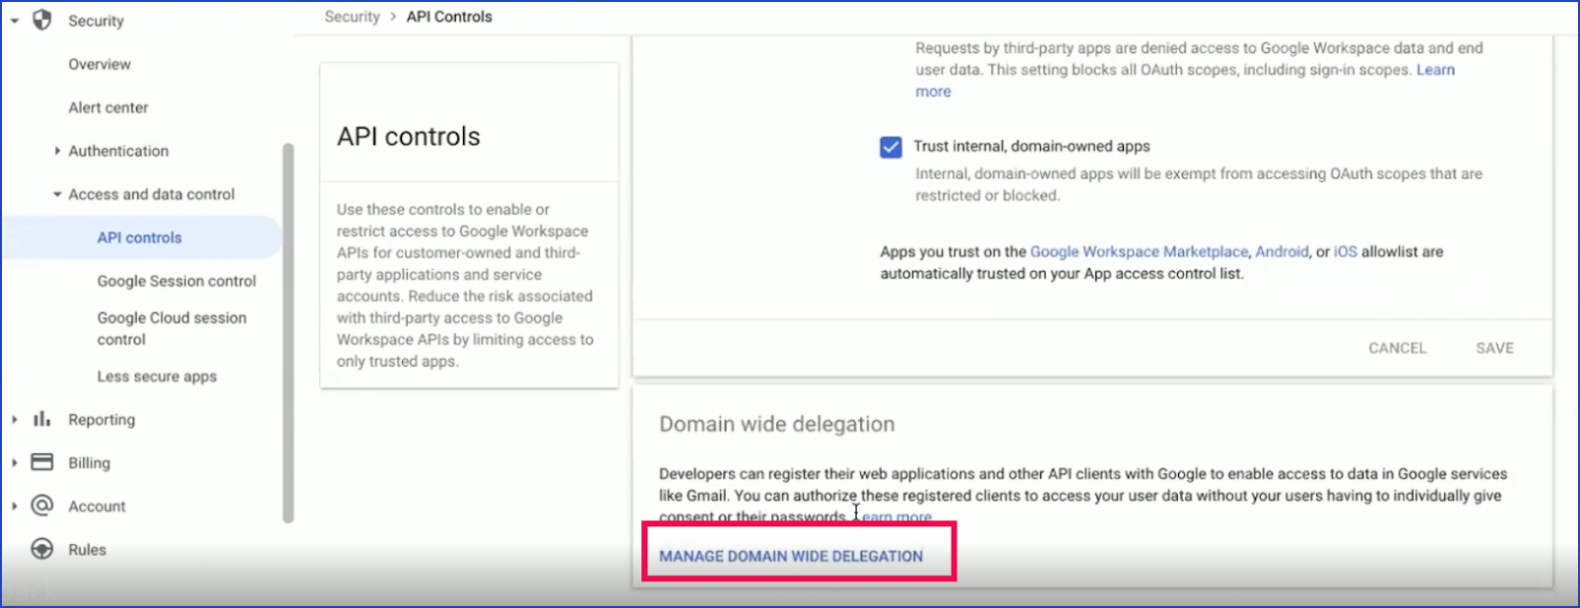Open Authentication in the sidebar
This screenshot has height=608, width=1580.
(x=118, y=151)
